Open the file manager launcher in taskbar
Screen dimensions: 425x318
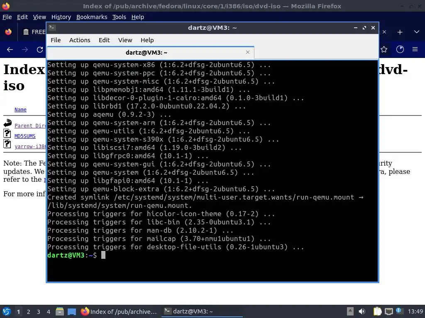coord(60,311)
